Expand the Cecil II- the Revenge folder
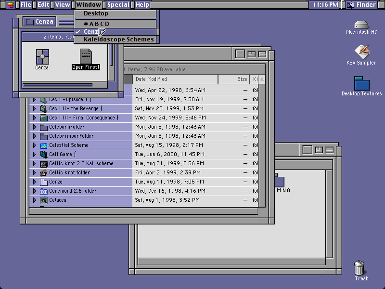 35,109
